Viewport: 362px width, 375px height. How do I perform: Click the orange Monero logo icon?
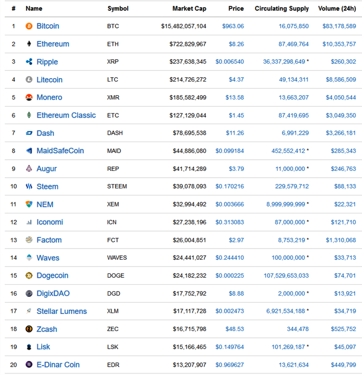click(29, 97)
